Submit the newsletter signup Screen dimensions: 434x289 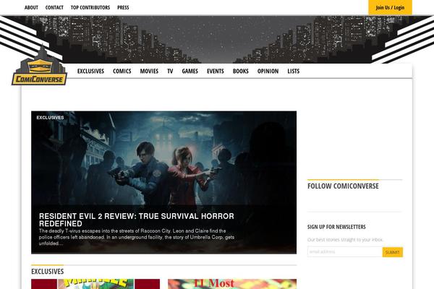pyautogui.click(x=393, y=252)
